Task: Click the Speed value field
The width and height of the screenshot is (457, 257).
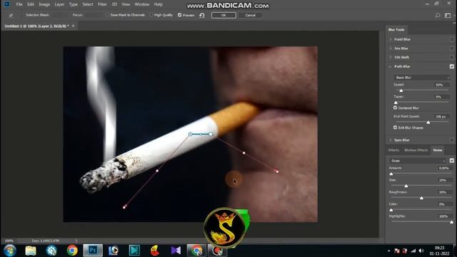Action: coord(441,85)
